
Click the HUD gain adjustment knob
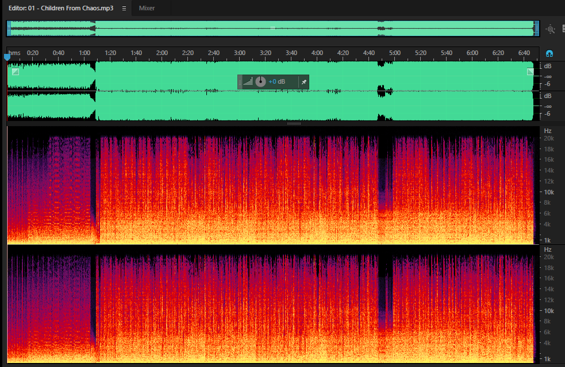coord(260,81)
